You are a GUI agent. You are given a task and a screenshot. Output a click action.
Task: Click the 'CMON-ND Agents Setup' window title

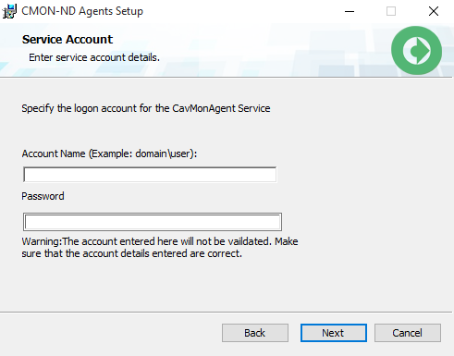tap(82, 11)
